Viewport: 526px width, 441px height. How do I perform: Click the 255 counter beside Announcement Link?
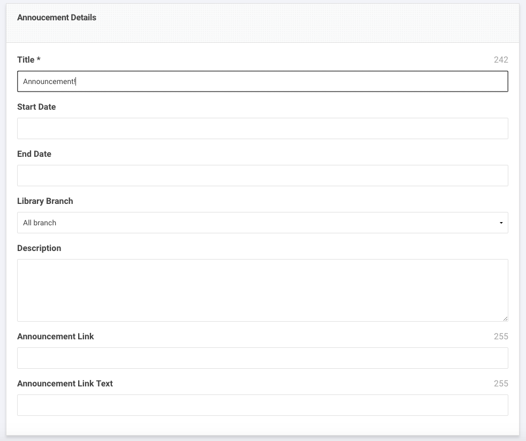tap(501, 336)
